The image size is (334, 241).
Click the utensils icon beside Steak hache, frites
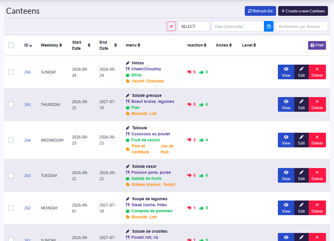coord(128,205)
